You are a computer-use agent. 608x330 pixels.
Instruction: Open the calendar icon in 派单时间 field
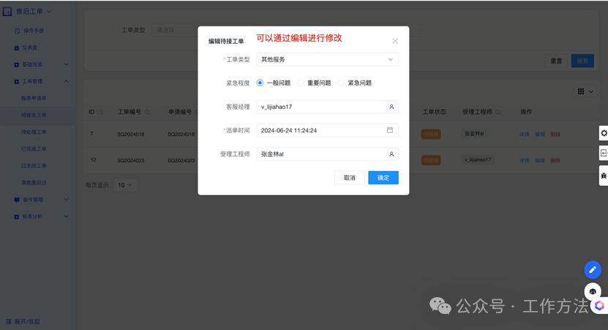(x=390, y=131)
